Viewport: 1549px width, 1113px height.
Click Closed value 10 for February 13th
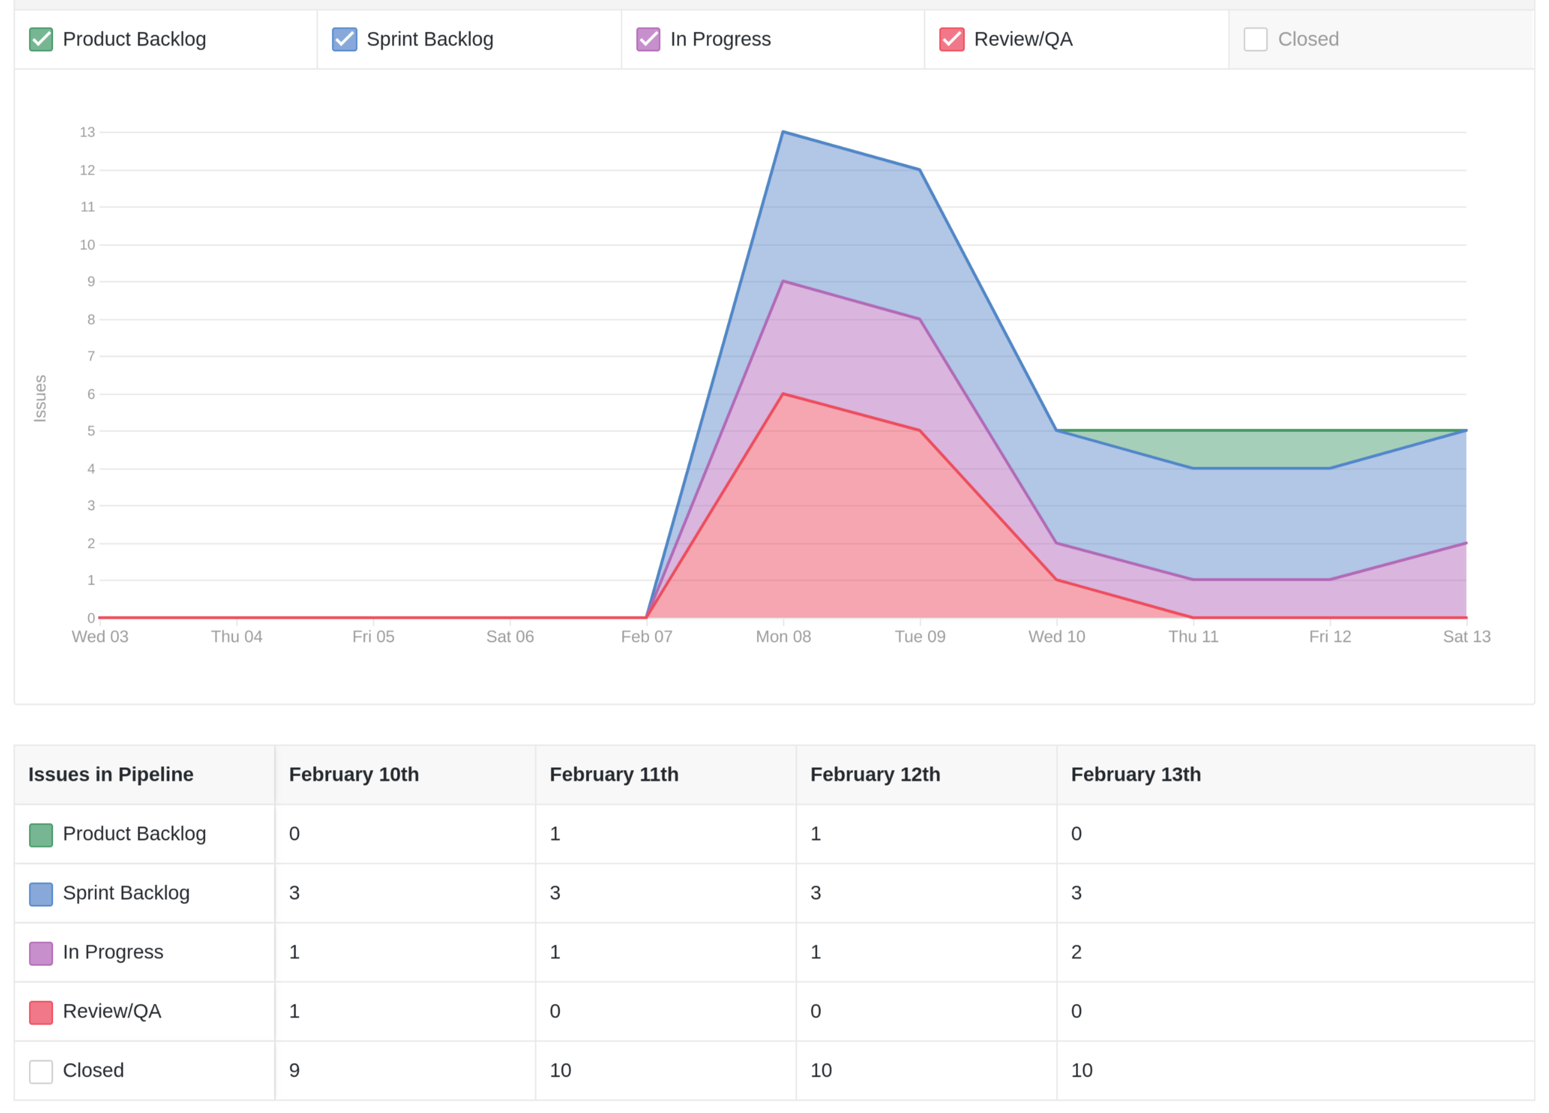1082,1070
